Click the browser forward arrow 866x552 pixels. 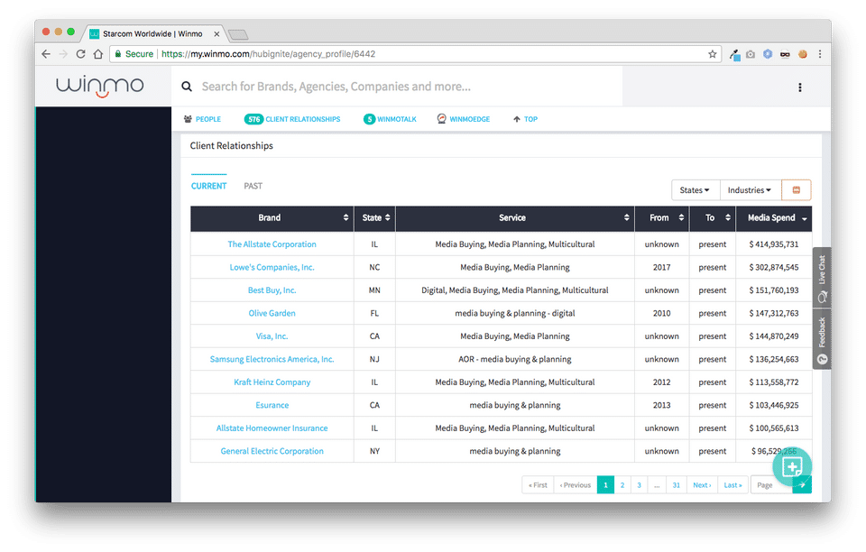63,54
